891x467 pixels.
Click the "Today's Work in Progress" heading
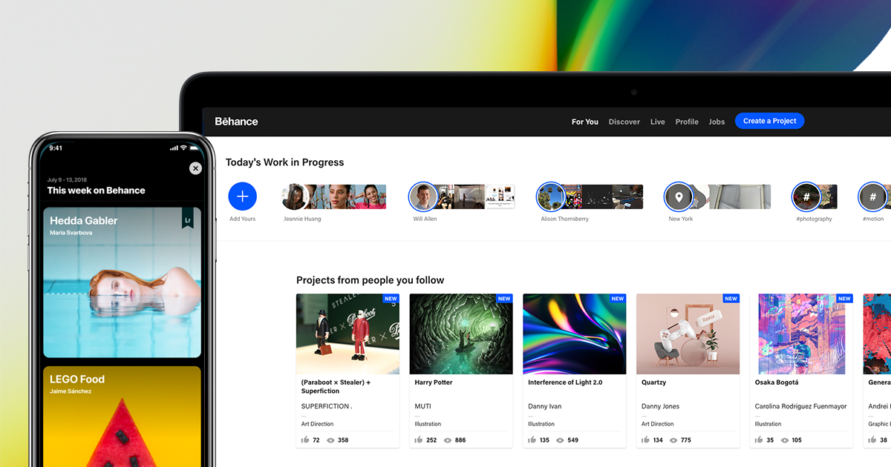tap(285, 162)
